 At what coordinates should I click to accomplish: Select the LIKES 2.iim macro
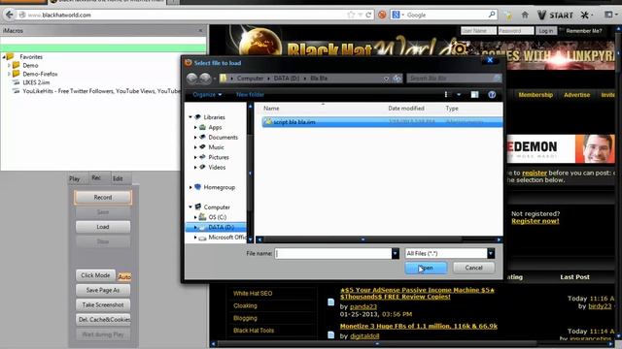pos(36,82)
